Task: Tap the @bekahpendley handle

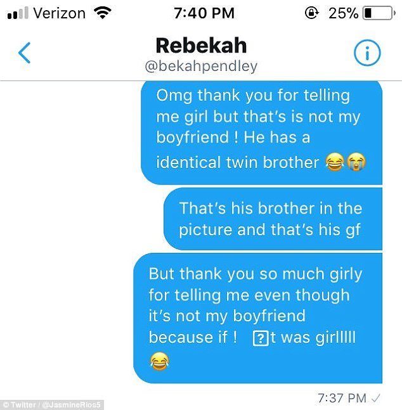Action: tap(201, 66)
